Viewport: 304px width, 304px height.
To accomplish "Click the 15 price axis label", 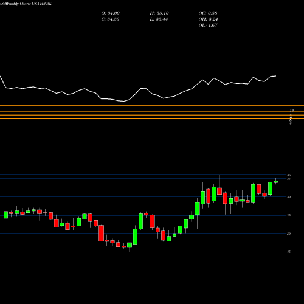I will point(289,252).
